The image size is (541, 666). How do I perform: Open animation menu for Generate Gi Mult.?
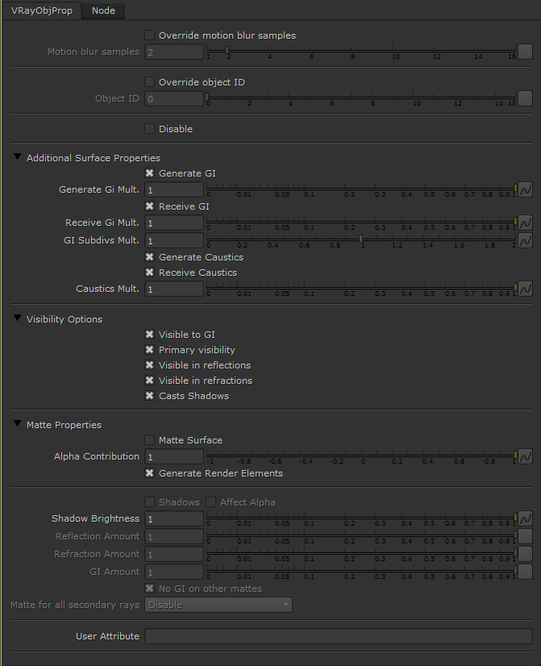[526, 189]
